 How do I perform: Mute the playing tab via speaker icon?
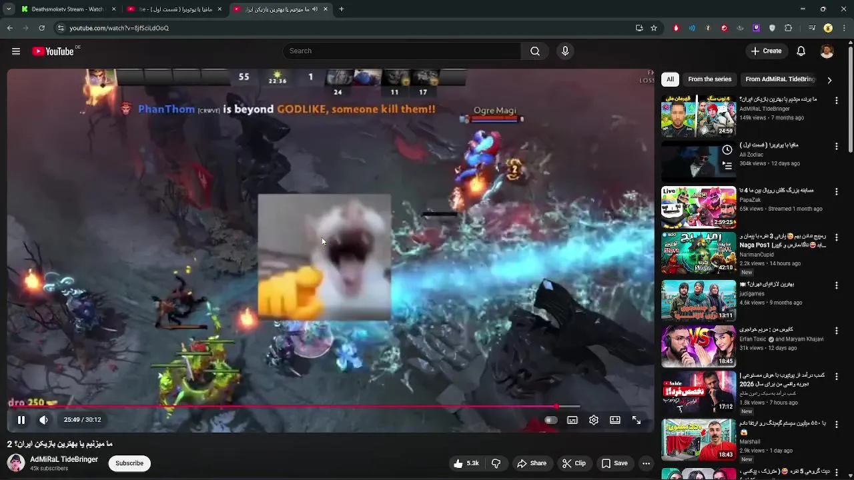tap(315, 9)
